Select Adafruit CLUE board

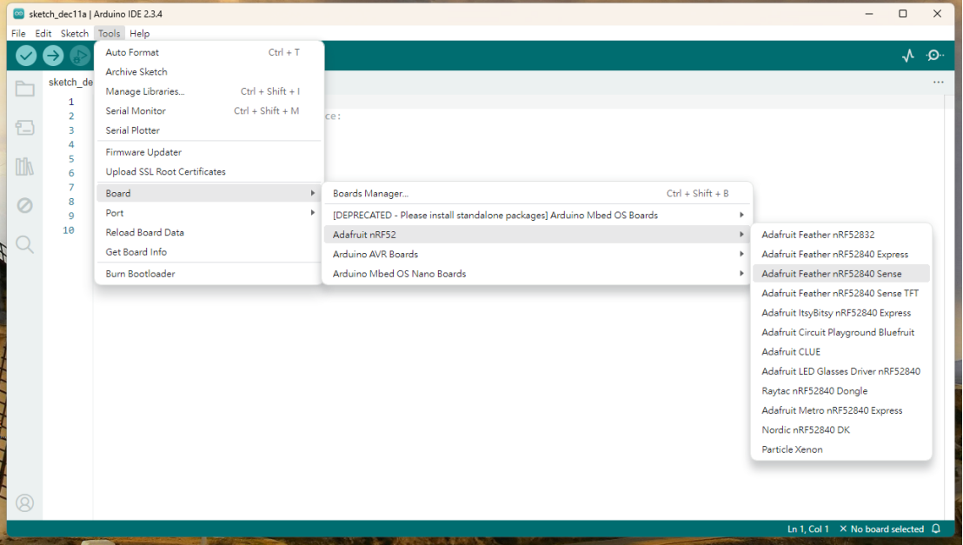pos(841,352)
